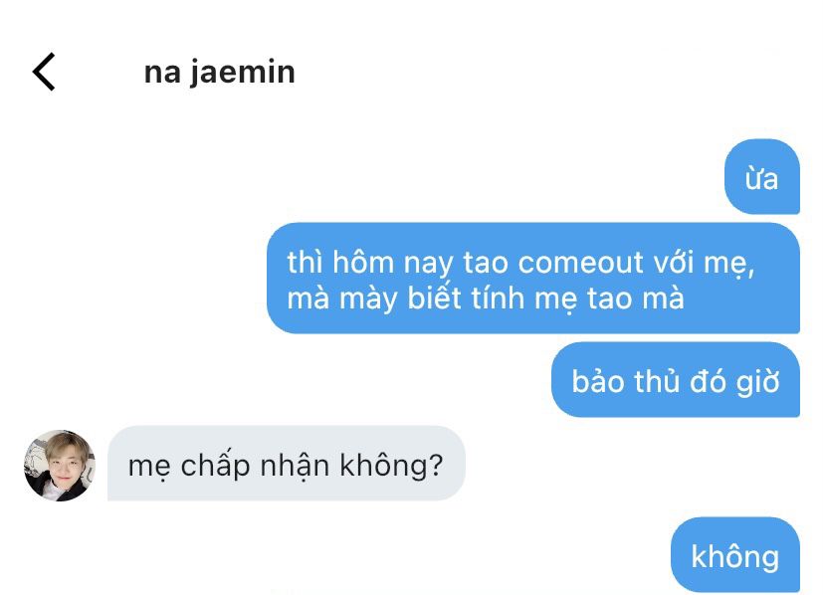Tap the 'bảo thủ đó giờ' message bubble
The width and height of the screenshot is (823, 595).
676,379
